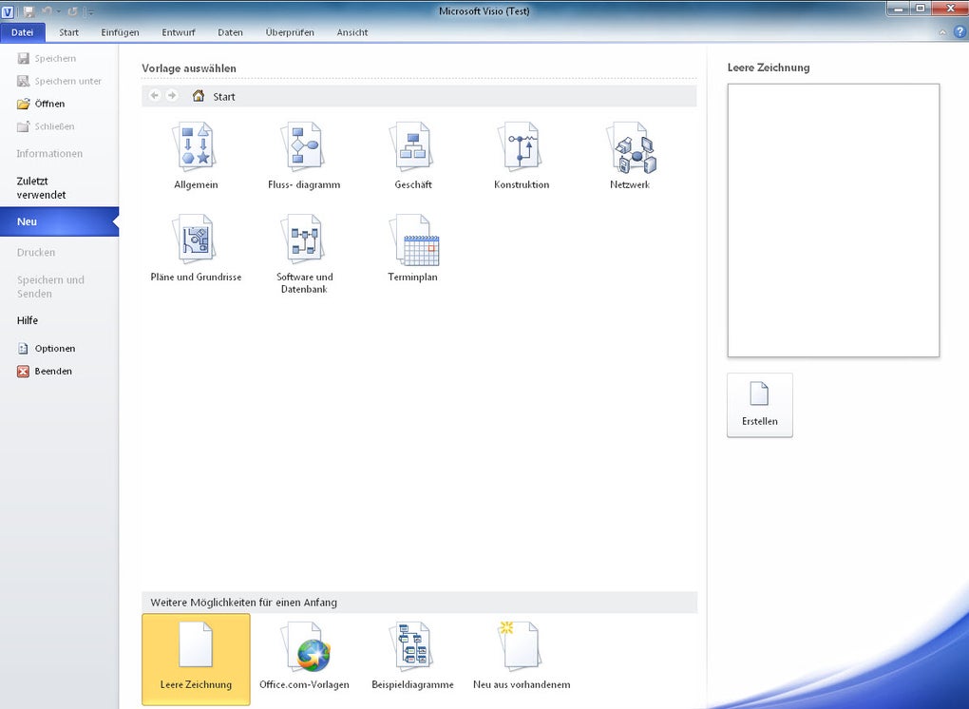This screenshot has height=709, width=969.
Task: Navigate back in template browser
Action: click(x=155, y=96)
